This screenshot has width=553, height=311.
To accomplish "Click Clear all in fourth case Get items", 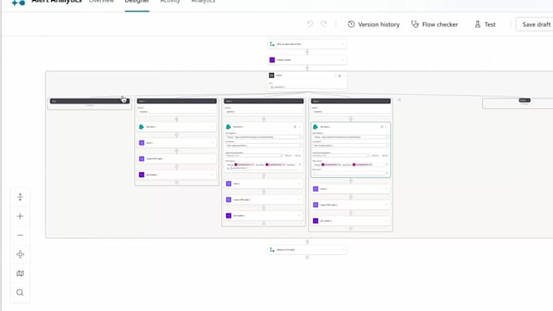I will click(385, 155).
